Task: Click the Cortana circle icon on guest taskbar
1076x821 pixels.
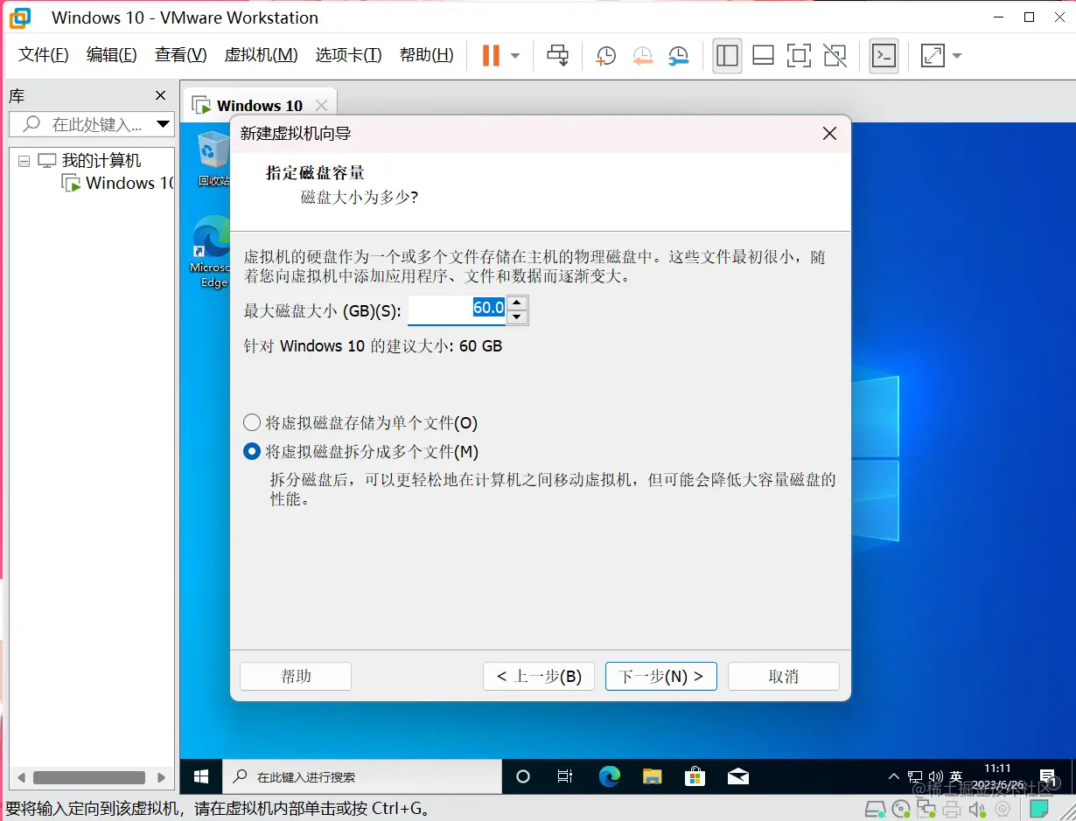Action: (523, 776)
